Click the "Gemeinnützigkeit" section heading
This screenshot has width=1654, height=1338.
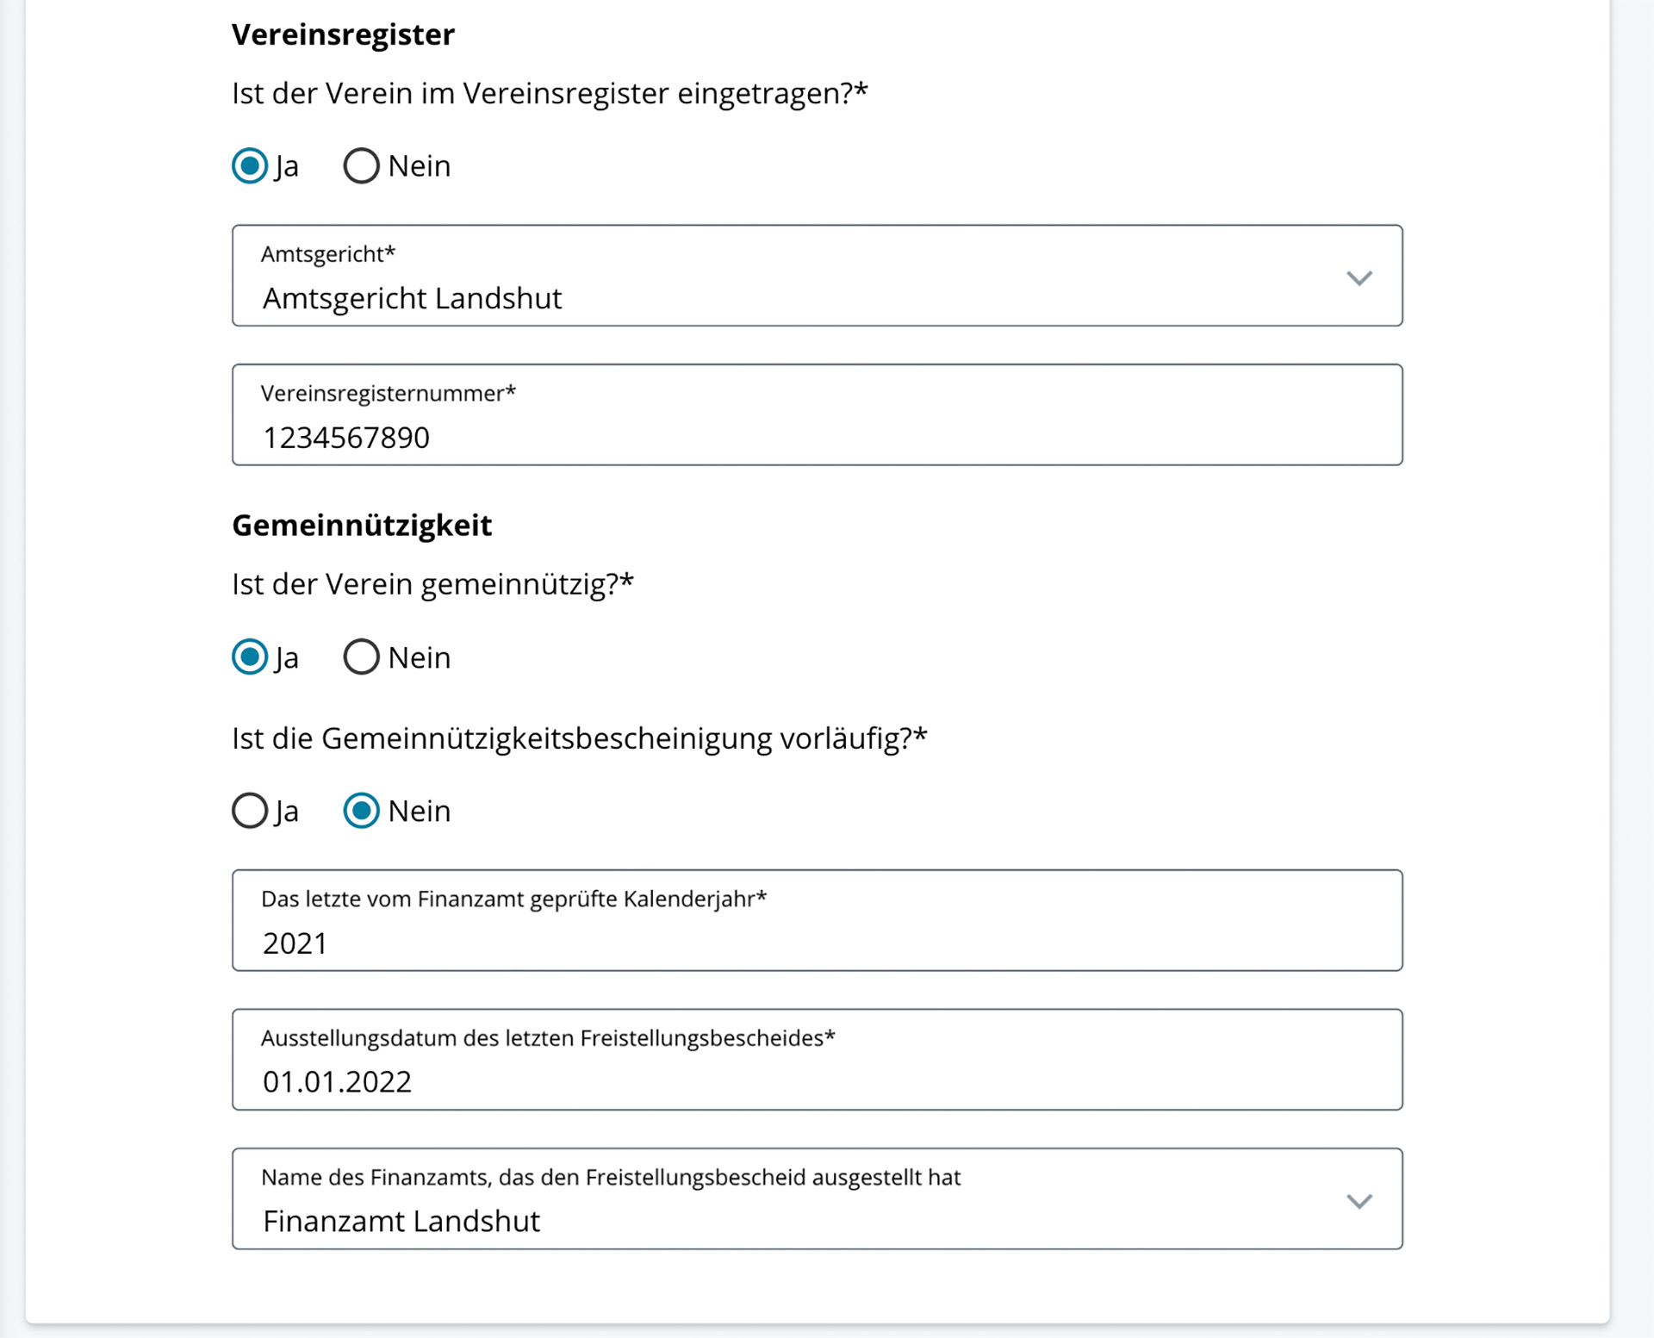coord(362,526)
